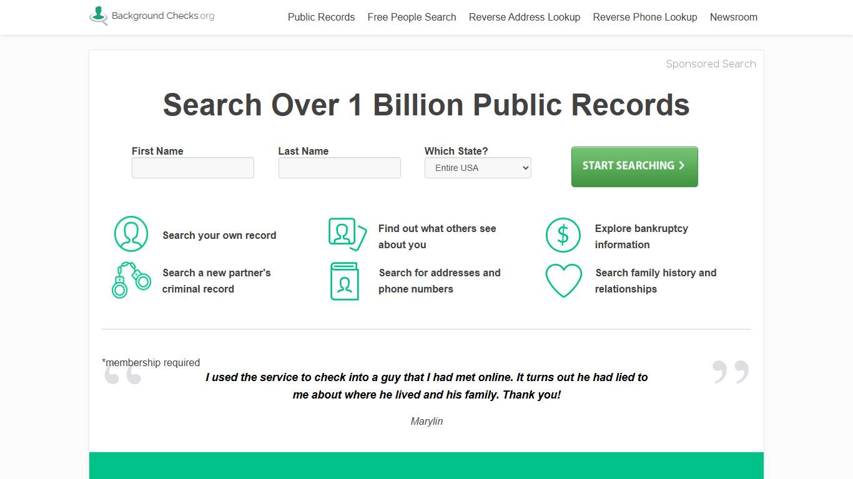Click inside the First Name field
This screenshot has height=479, width=853.
[192, 168]
